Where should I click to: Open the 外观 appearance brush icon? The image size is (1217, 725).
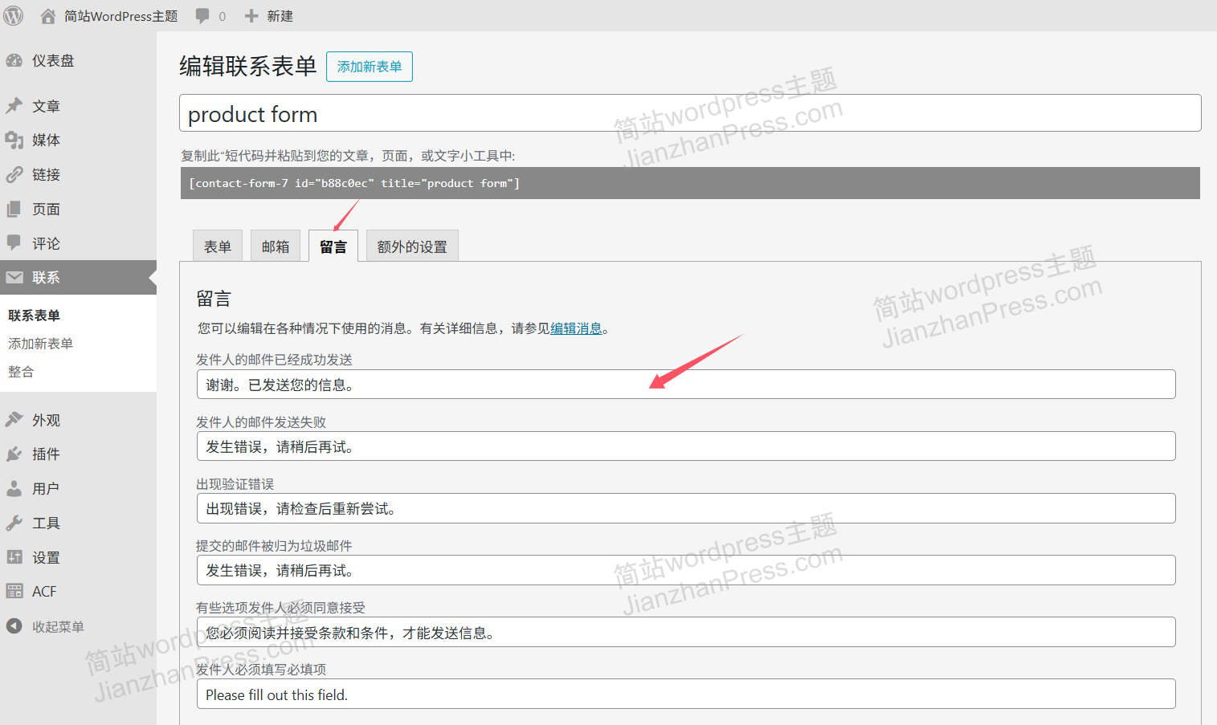point(15,418)
